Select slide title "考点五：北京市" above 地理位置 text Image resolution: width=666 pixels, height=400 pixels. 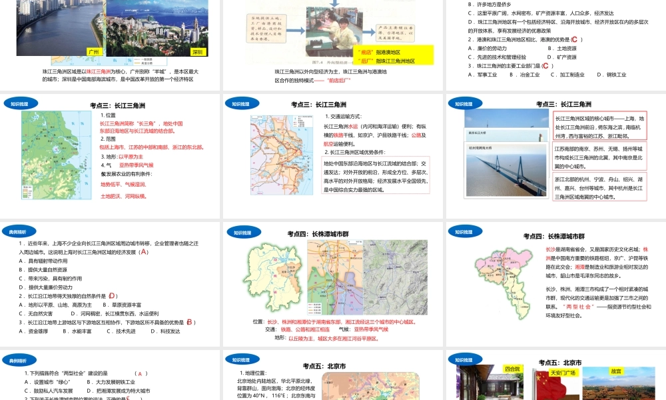(x=324, y=366)
